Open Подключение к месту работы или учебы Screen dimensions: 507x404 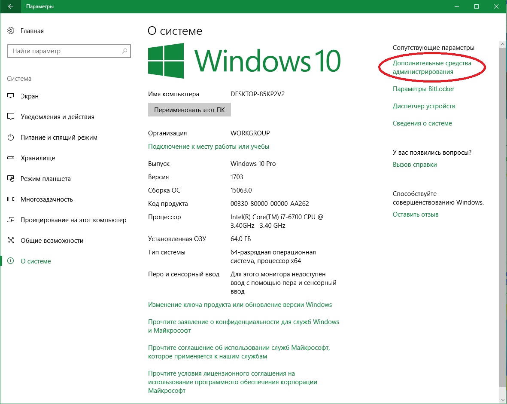coord(209,147)
